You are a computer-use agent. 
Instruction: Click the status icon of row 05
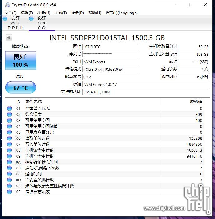[9, 132]
